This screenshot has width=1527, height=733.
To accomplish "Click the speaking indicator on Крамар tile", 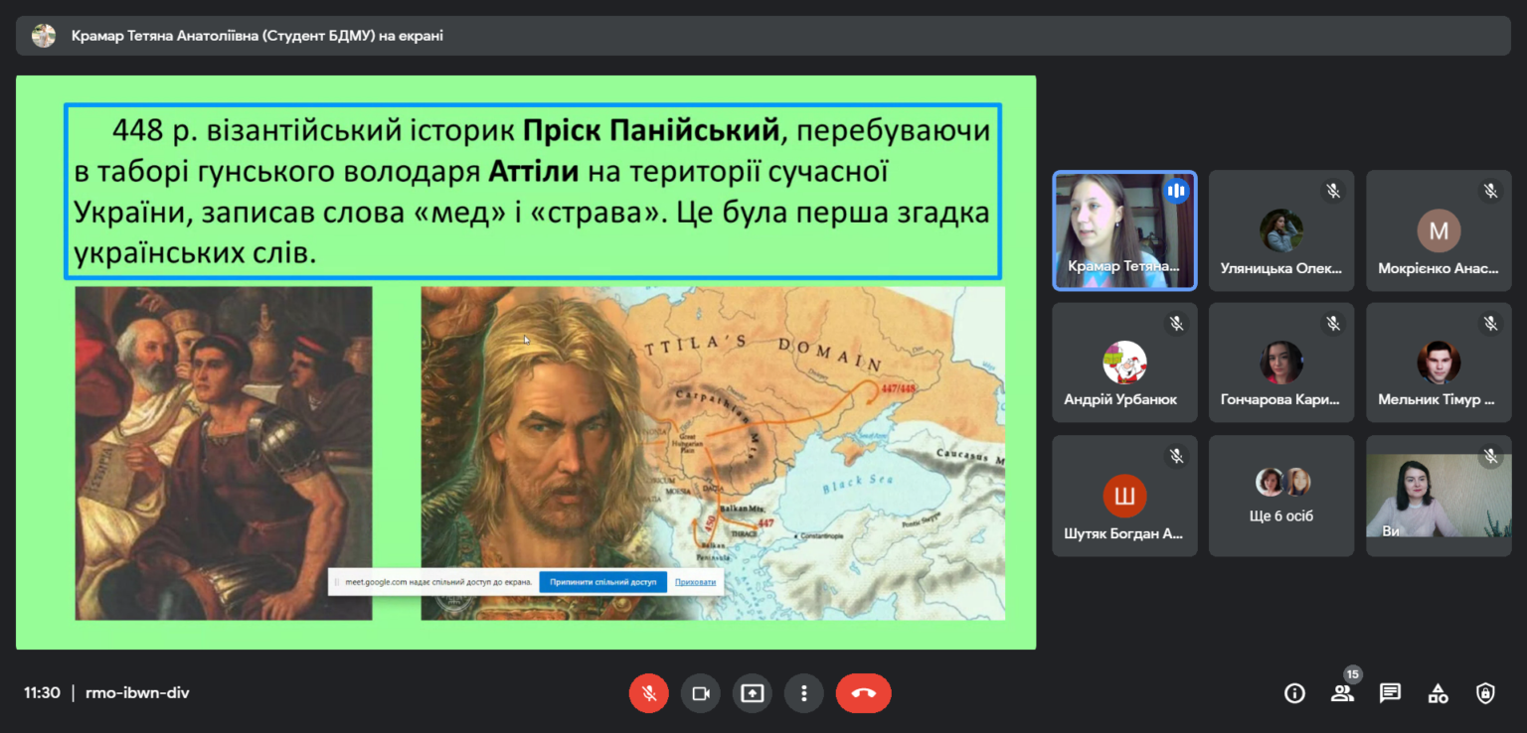I will coord(1177,191).
